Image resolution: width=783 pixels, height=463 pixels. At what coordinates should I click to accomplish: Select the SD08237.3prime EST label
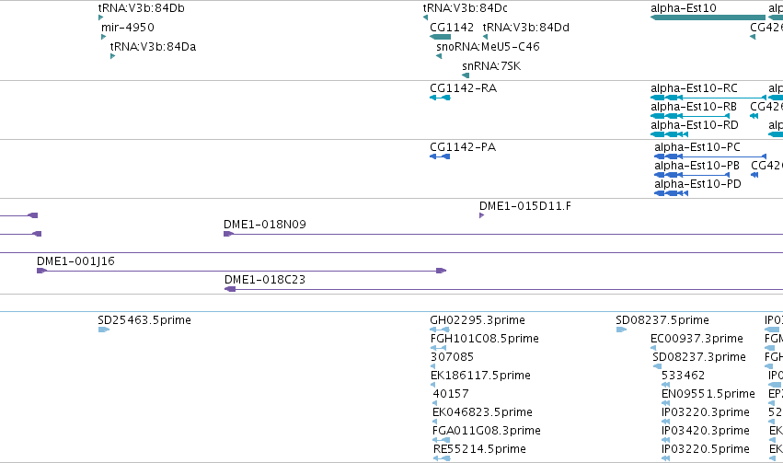pyautogui.click(x=699, y=357)
